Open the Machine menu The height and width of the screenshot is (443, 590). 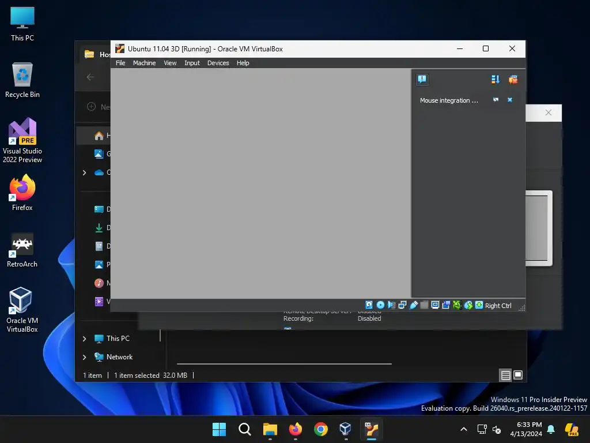click(x=144, y=63)
